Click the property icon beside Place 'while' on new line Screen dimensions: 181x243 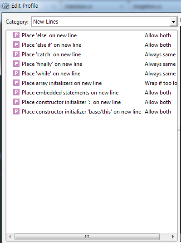16,73
